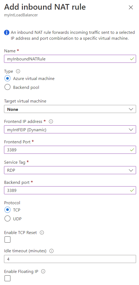Click the info icon next to Frontend IP address
Viewport: 139px width, 285px height.
(51, 121)
